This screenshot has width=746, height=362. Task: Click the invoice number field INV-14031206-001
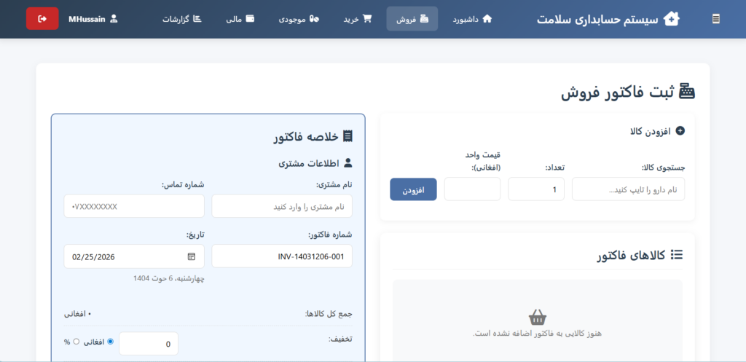coord(282,256)
